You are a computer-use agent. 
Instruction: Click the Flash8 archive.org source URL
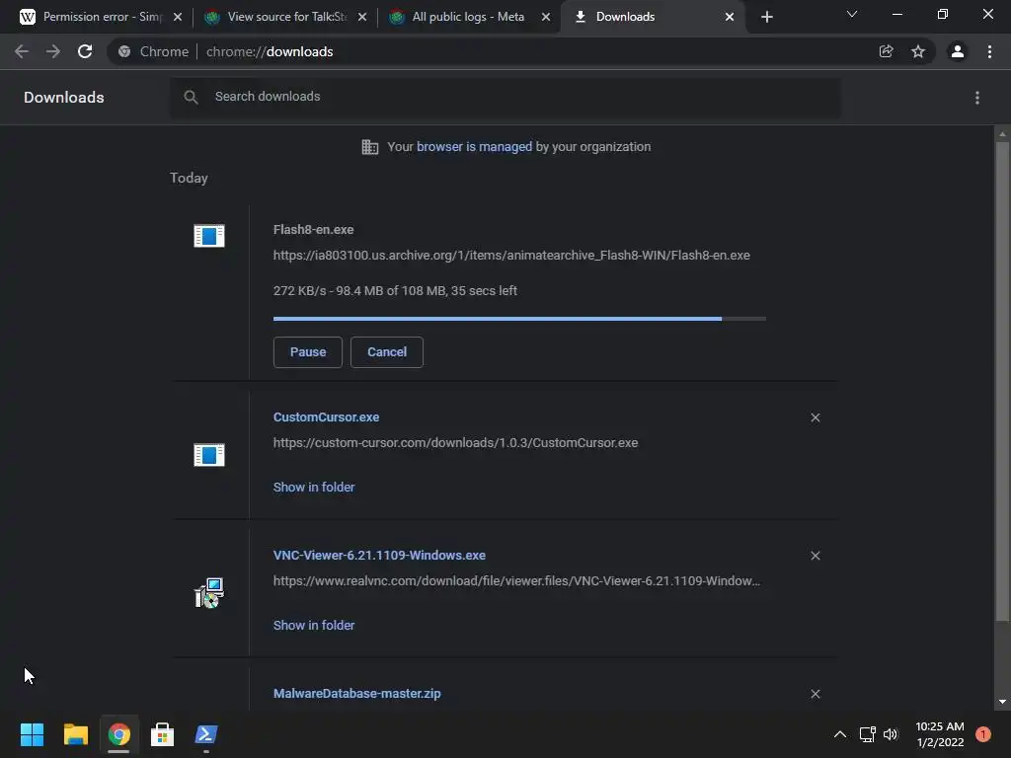point(512,256)
